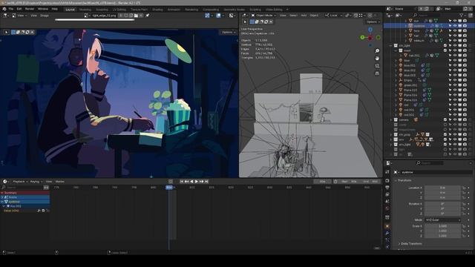Jump to the timeline end frame
The height and width of the screenshot is (267, 475).
coord(206,182)
